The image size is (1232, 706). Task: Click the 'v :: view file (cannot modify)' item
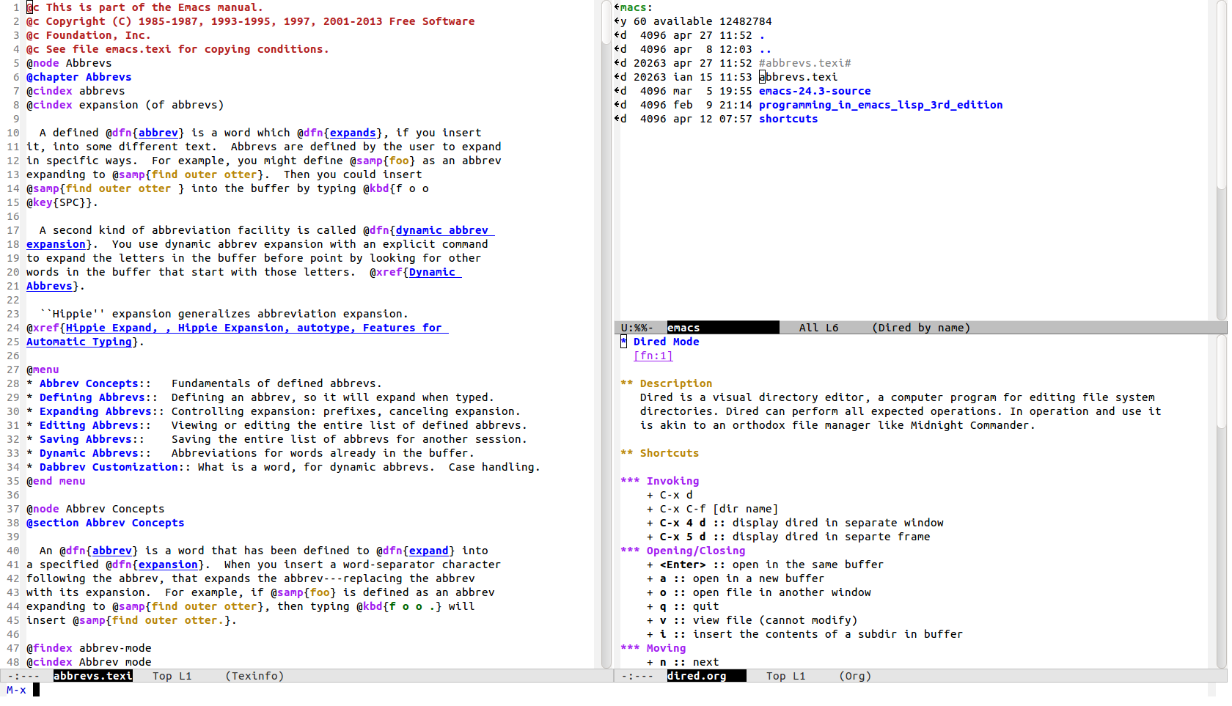tap(752, 620)
